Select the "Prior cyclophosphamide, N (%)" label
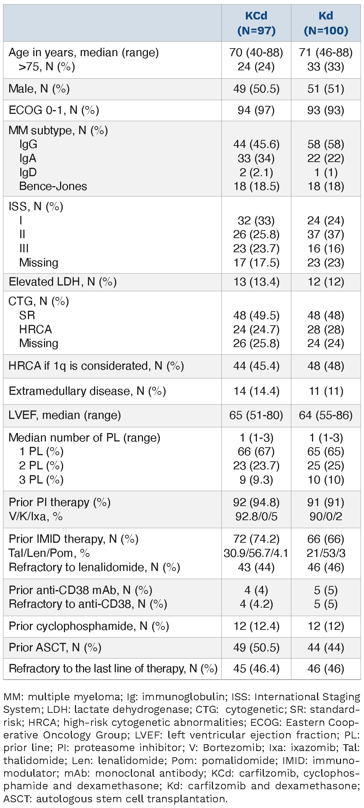364x808 pixels. pos(89,626)
